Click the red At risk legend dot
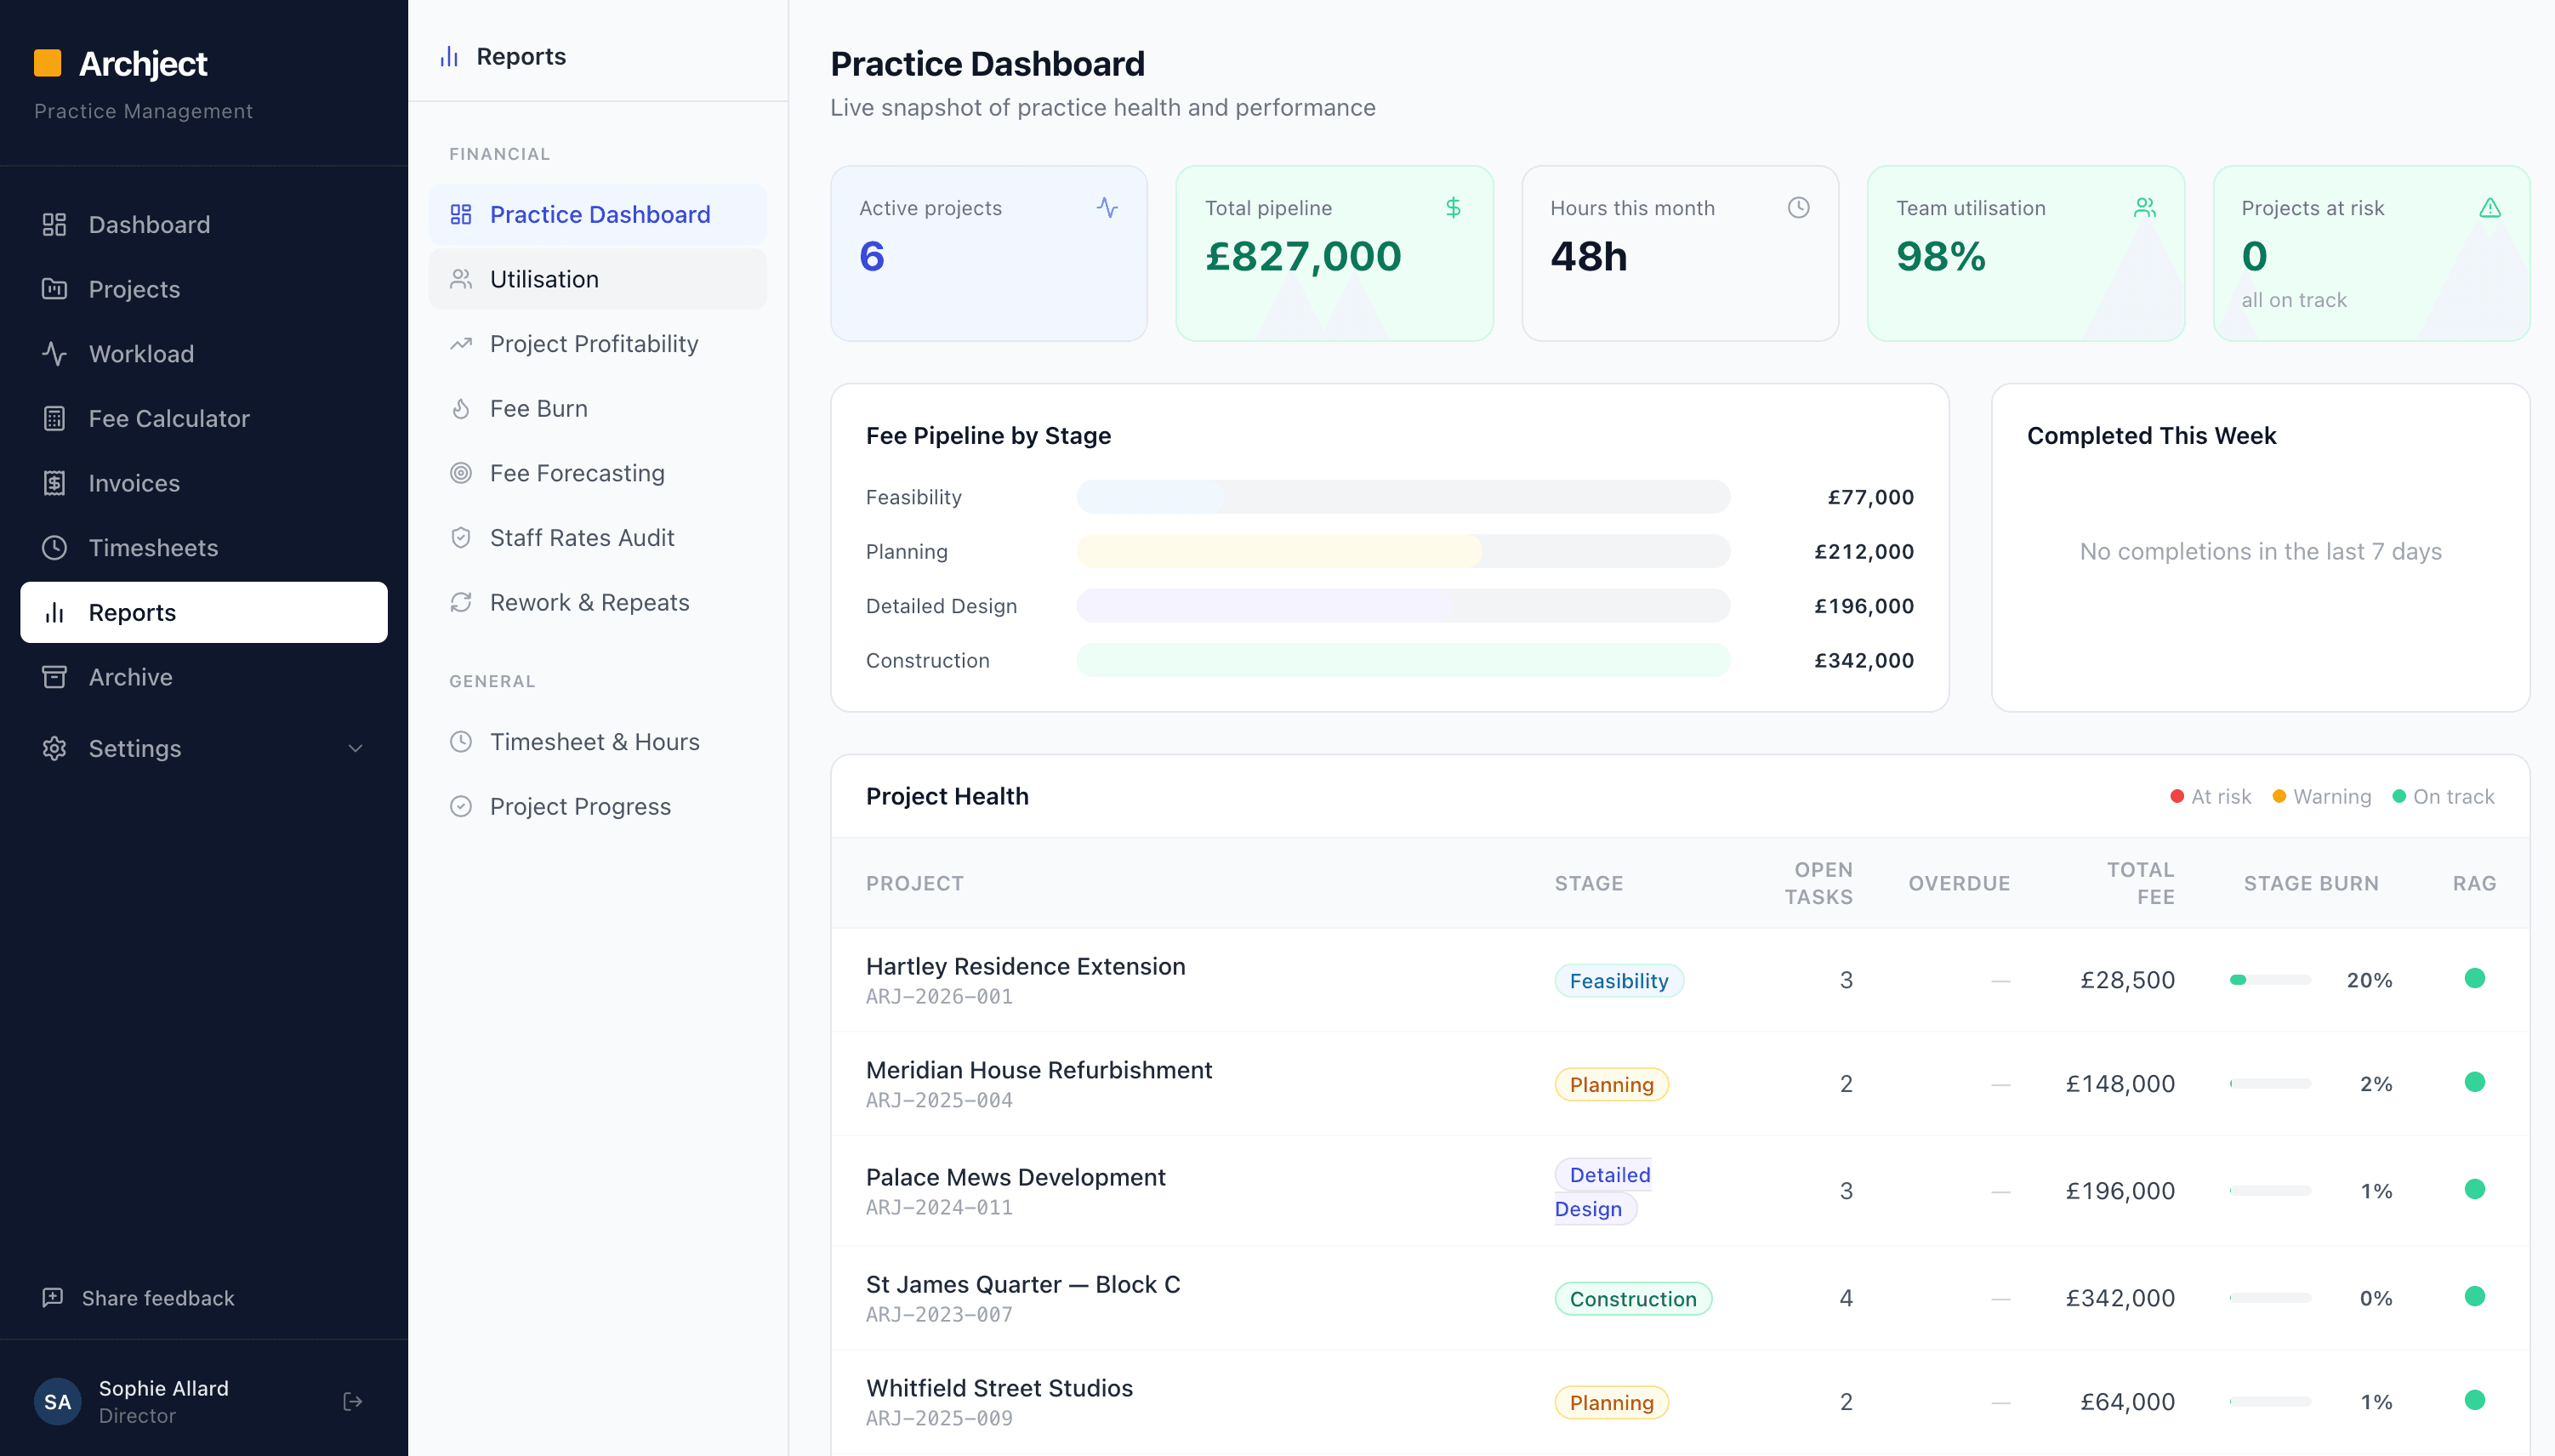 pyautogui.click(x=2177, y=797)
